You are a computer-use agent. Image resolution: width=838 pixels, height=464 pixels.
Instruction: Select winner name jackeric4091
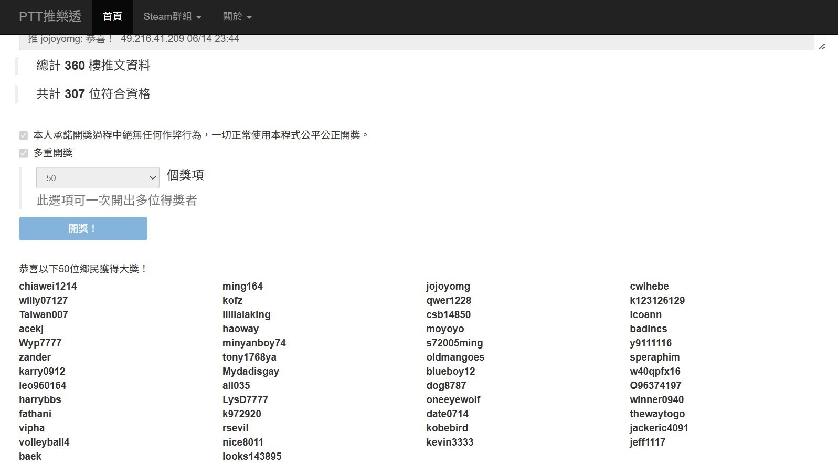coord(659,428)
